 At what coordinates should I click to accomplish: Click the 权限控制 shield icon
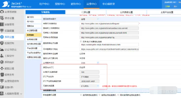point(2,43)
